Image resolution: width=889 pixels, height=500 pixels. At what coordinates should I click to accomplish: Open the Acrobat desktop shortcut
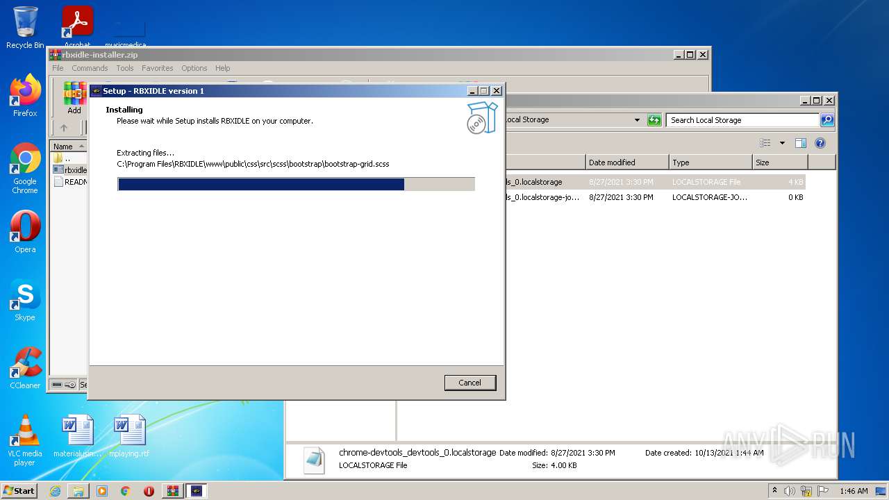click(77, 26)
